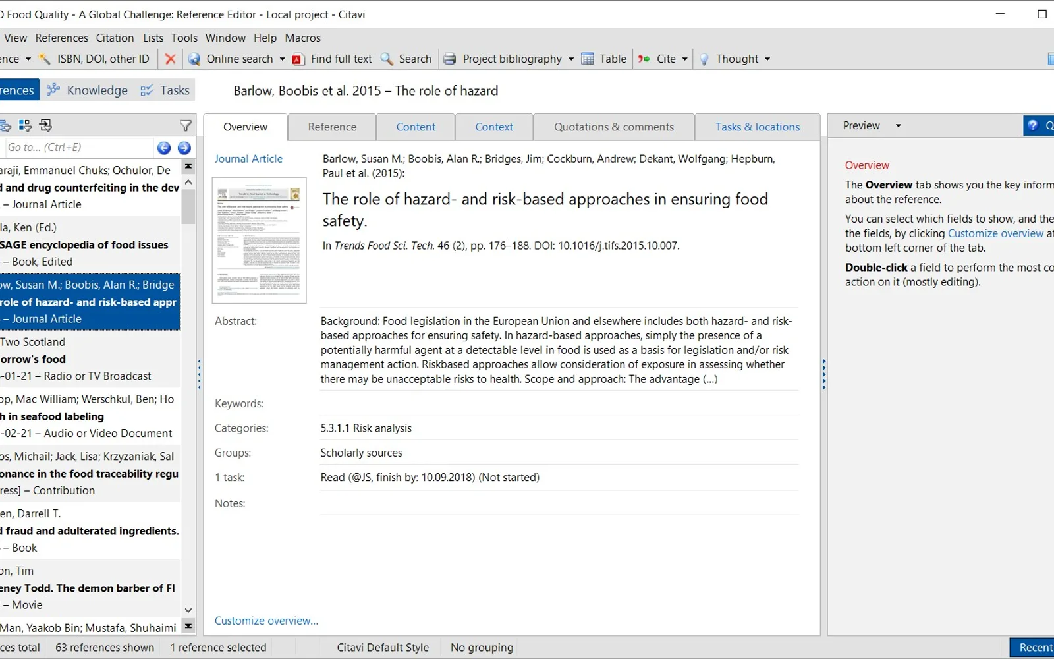Click the Go to... (Ctrl+E) input field

click(x=78, y=148)
